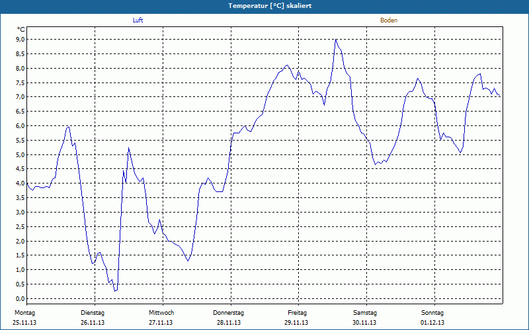Click the "Luft" legend label
The image size is (529, 330).
(x=138, y=20)
